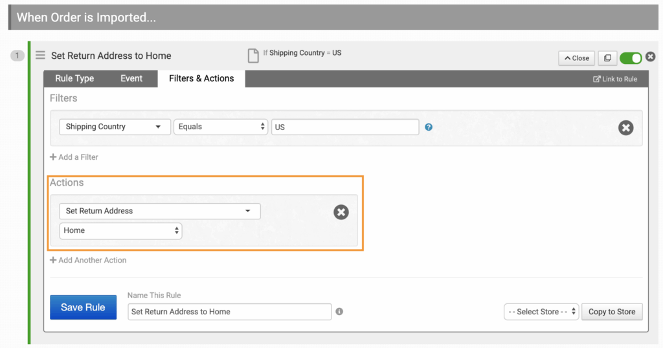The width and height of the screenshot is (663, 348).
Task: Delete rule using top-right X icon
Action: 650,58
